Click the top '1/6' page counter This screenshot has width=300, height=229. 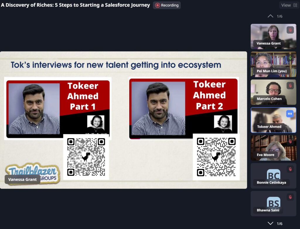279,16
